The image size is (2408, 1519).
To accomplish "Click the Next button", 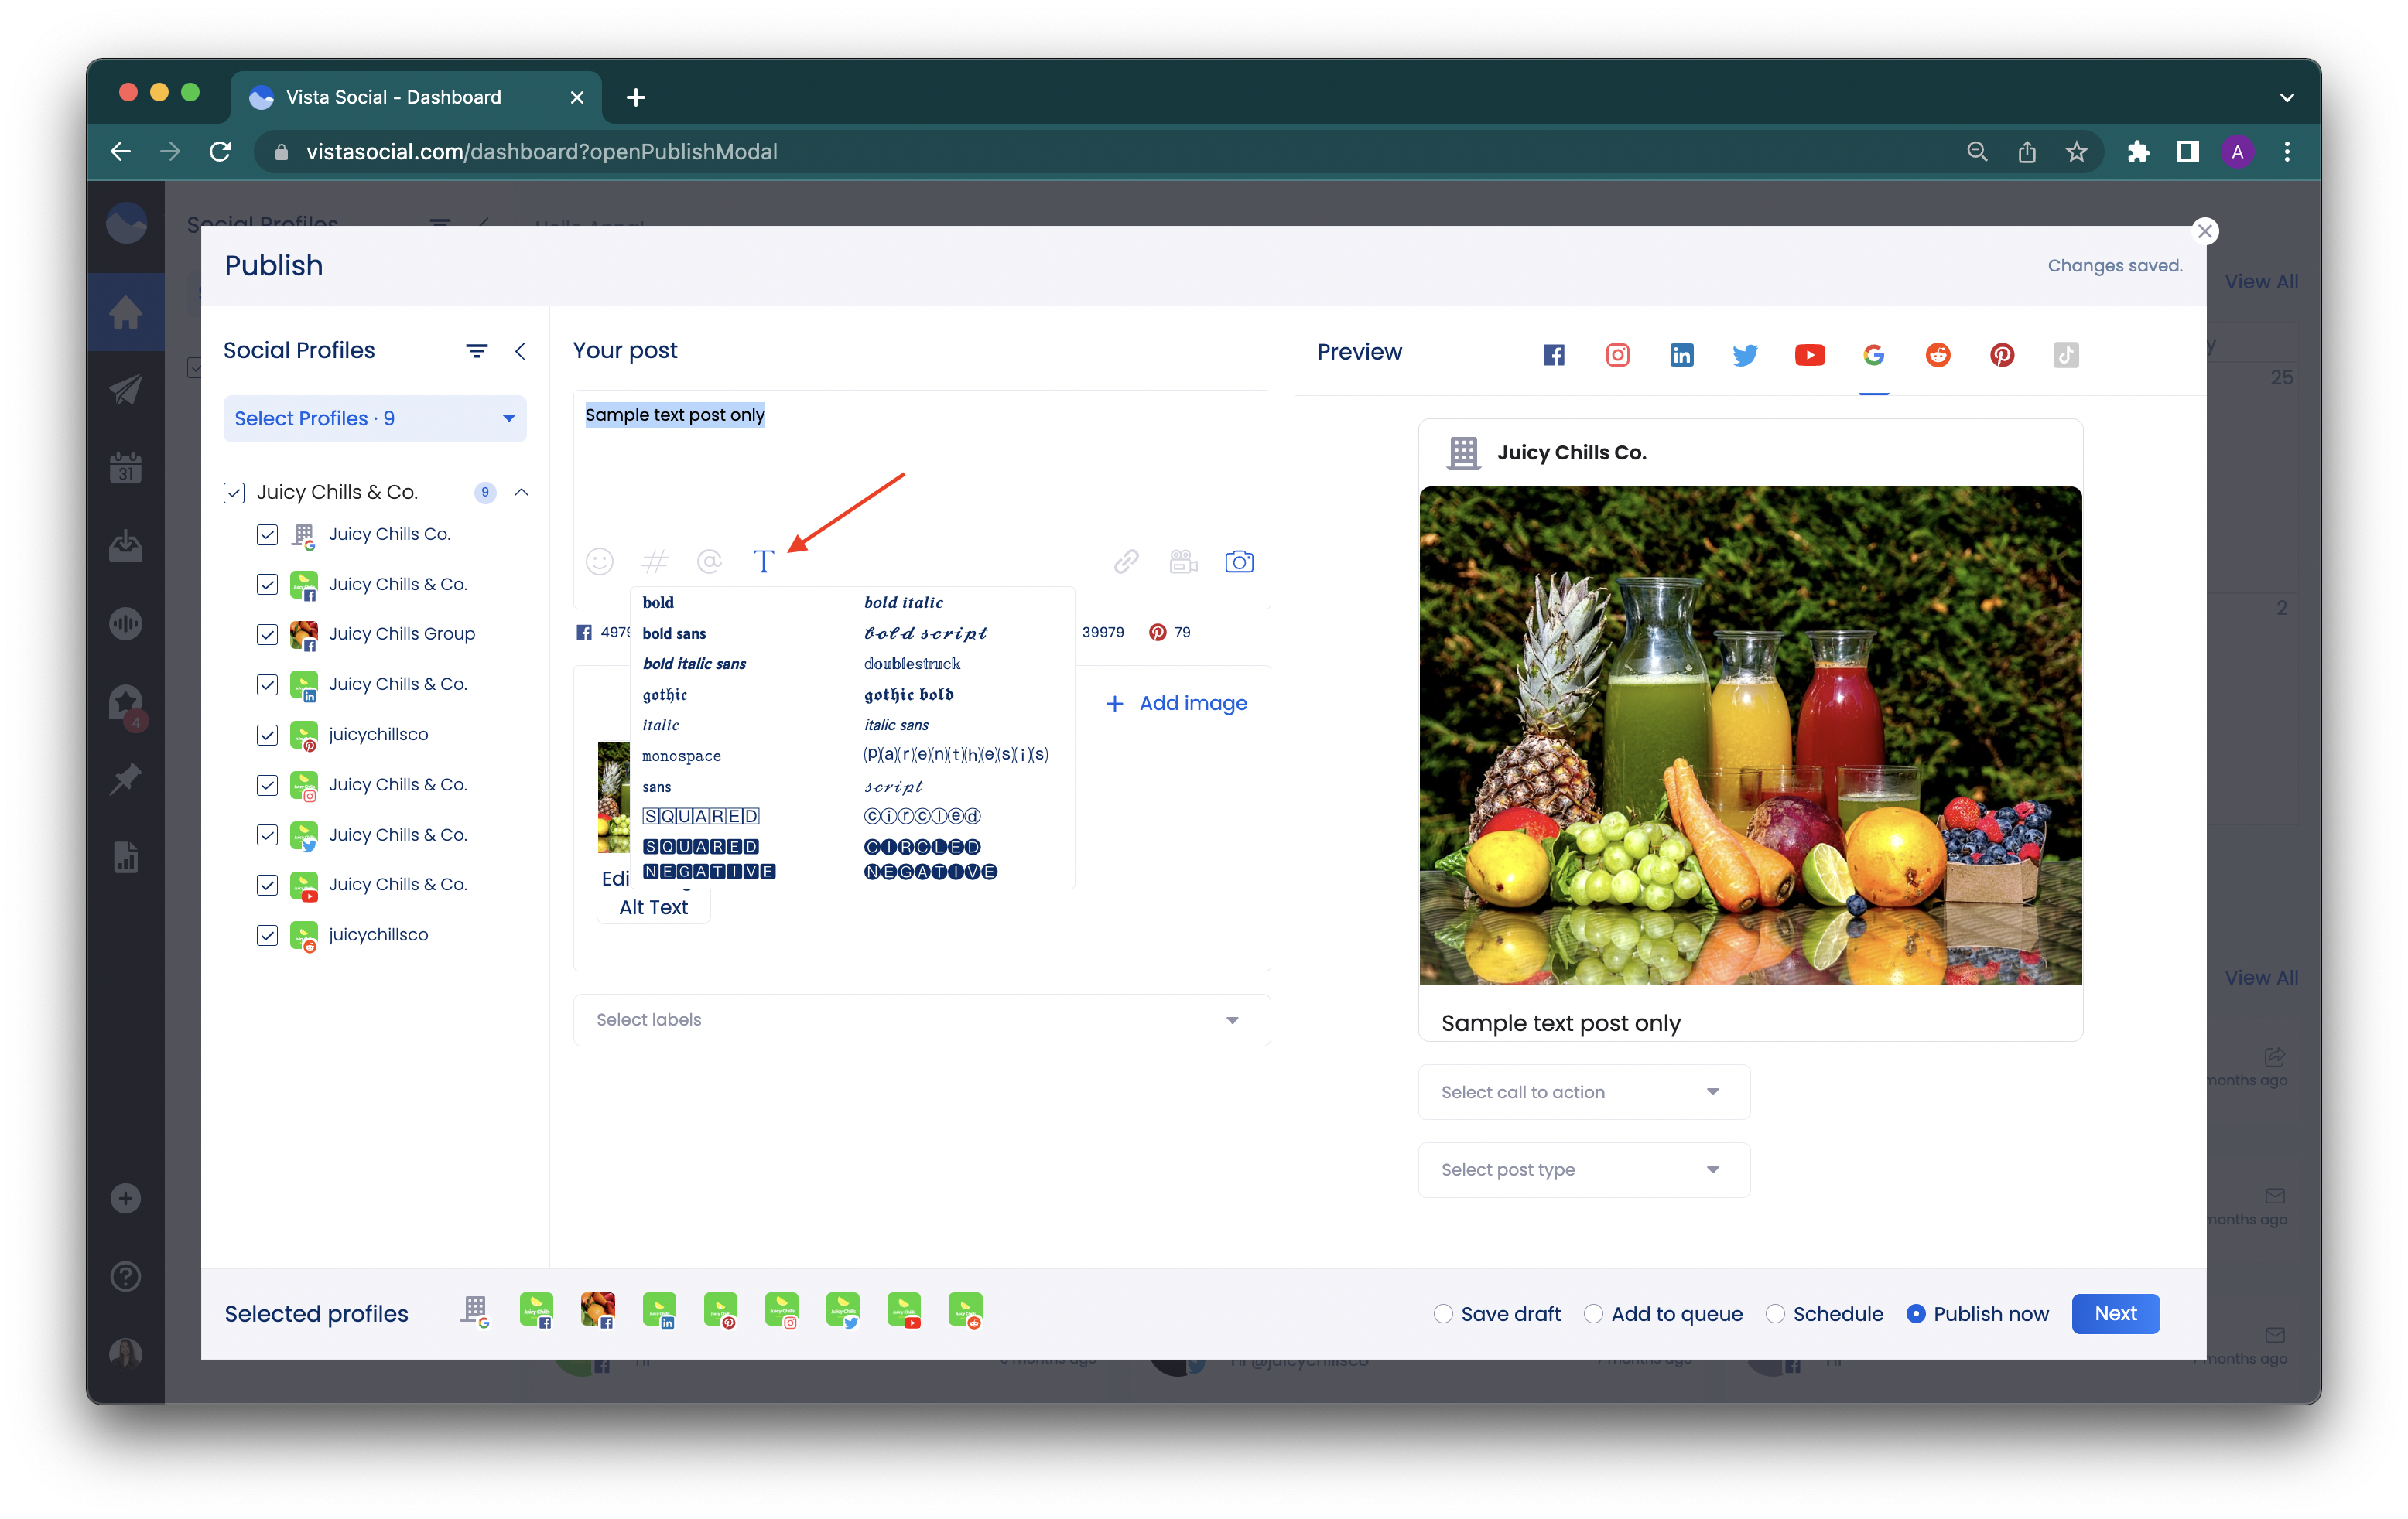I will point(2115,1314).
